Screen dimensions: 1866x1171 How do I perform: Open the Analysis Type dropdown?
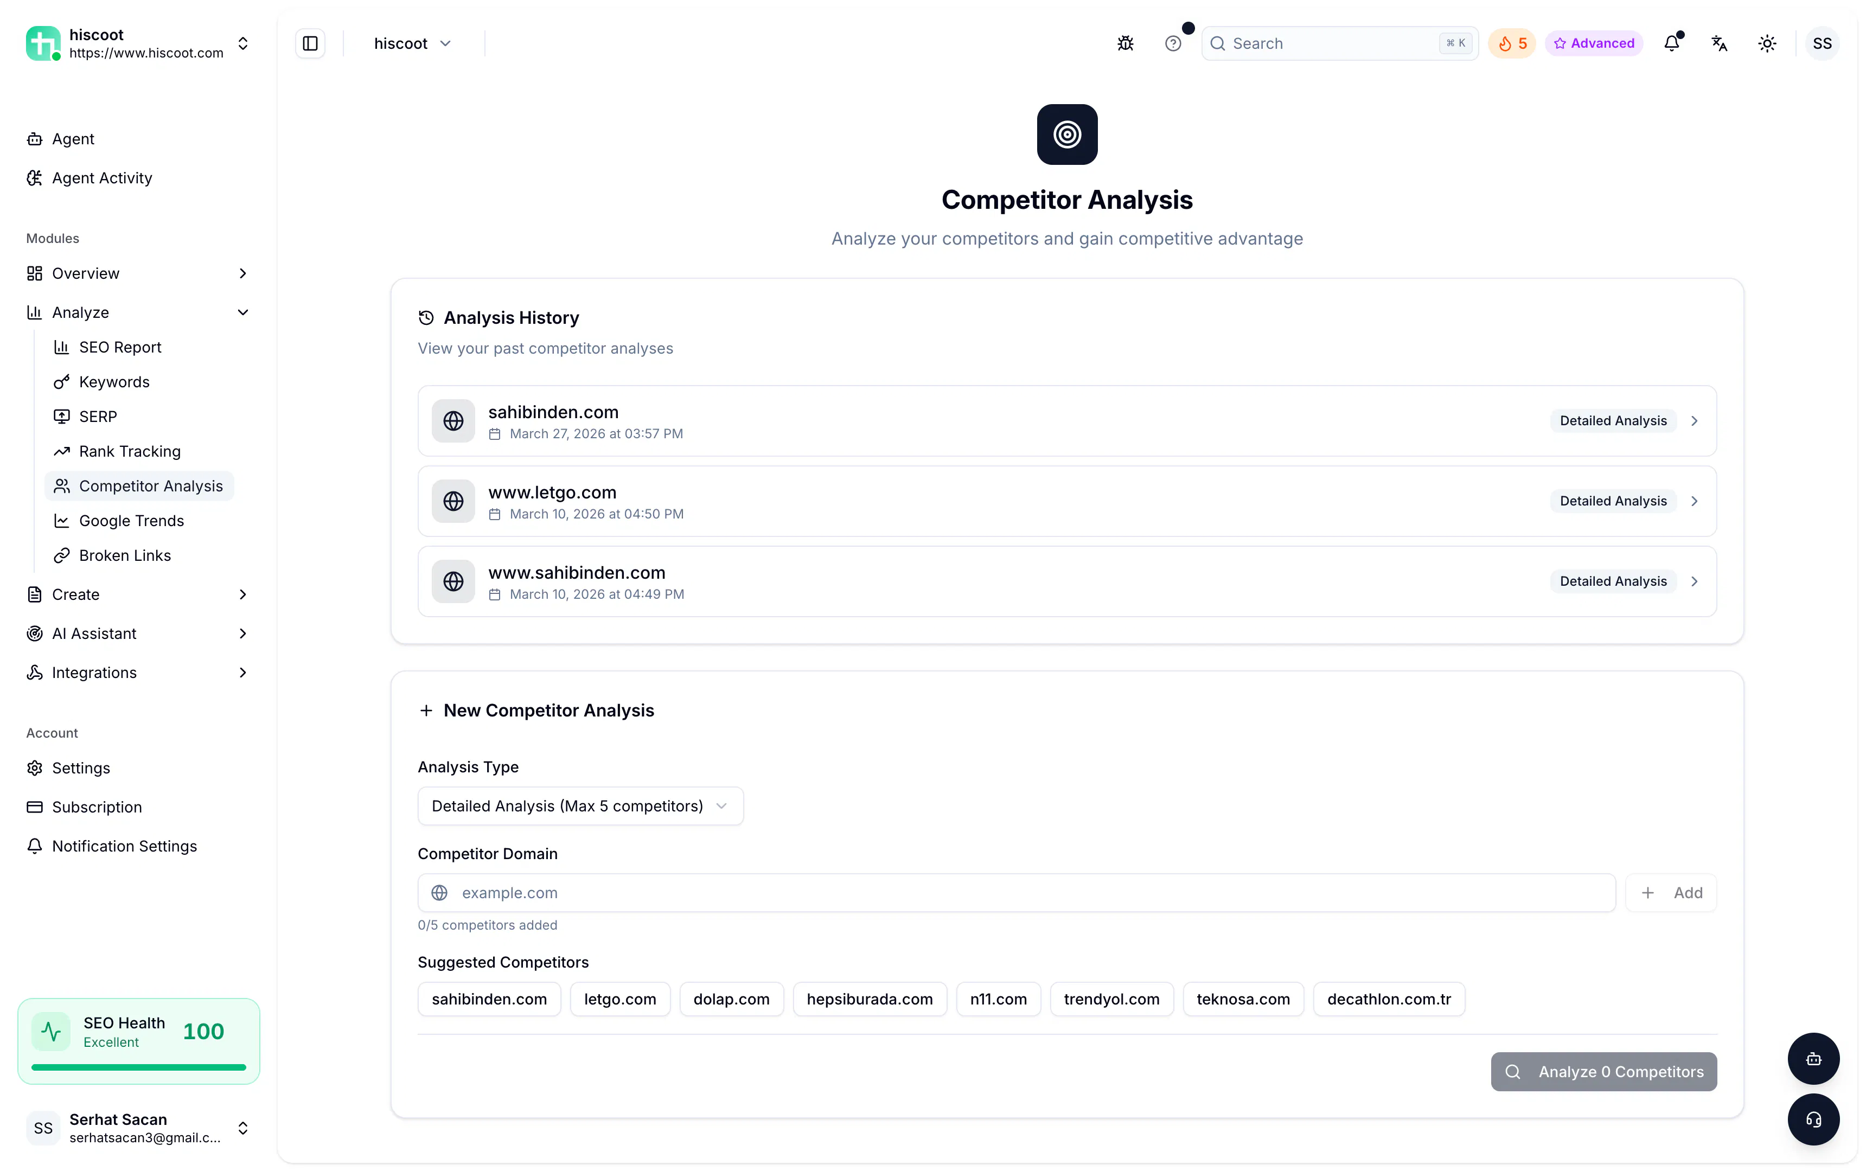point(580,805)
